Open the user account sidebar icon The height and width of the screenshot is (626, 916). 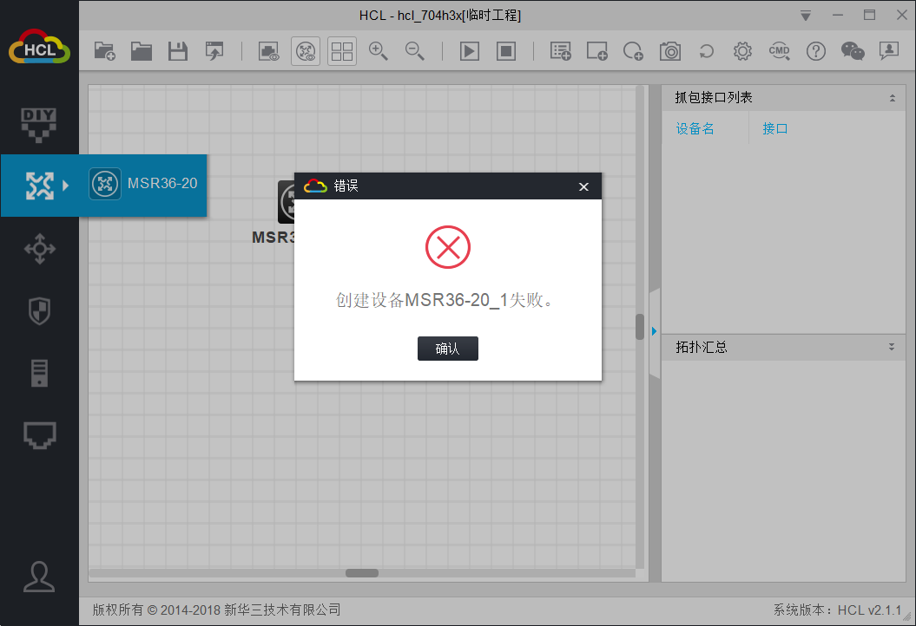tap(39, 577)
